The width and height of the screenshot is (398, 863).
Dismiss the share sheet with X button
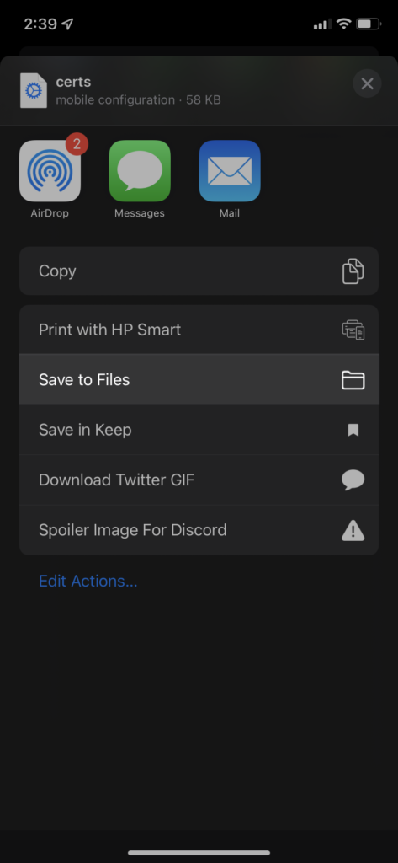click(x=367, y=83)
